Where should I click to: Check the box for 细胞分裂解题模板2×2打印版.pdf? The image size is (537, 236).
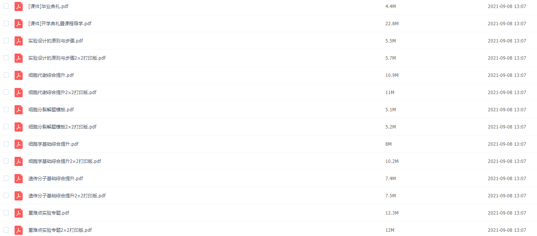(6, 127)
